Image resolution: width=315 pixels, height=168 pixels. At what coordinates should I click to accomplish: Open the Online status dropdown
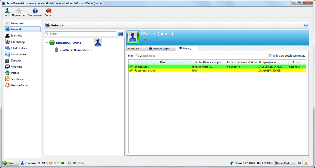coord(11,163)
